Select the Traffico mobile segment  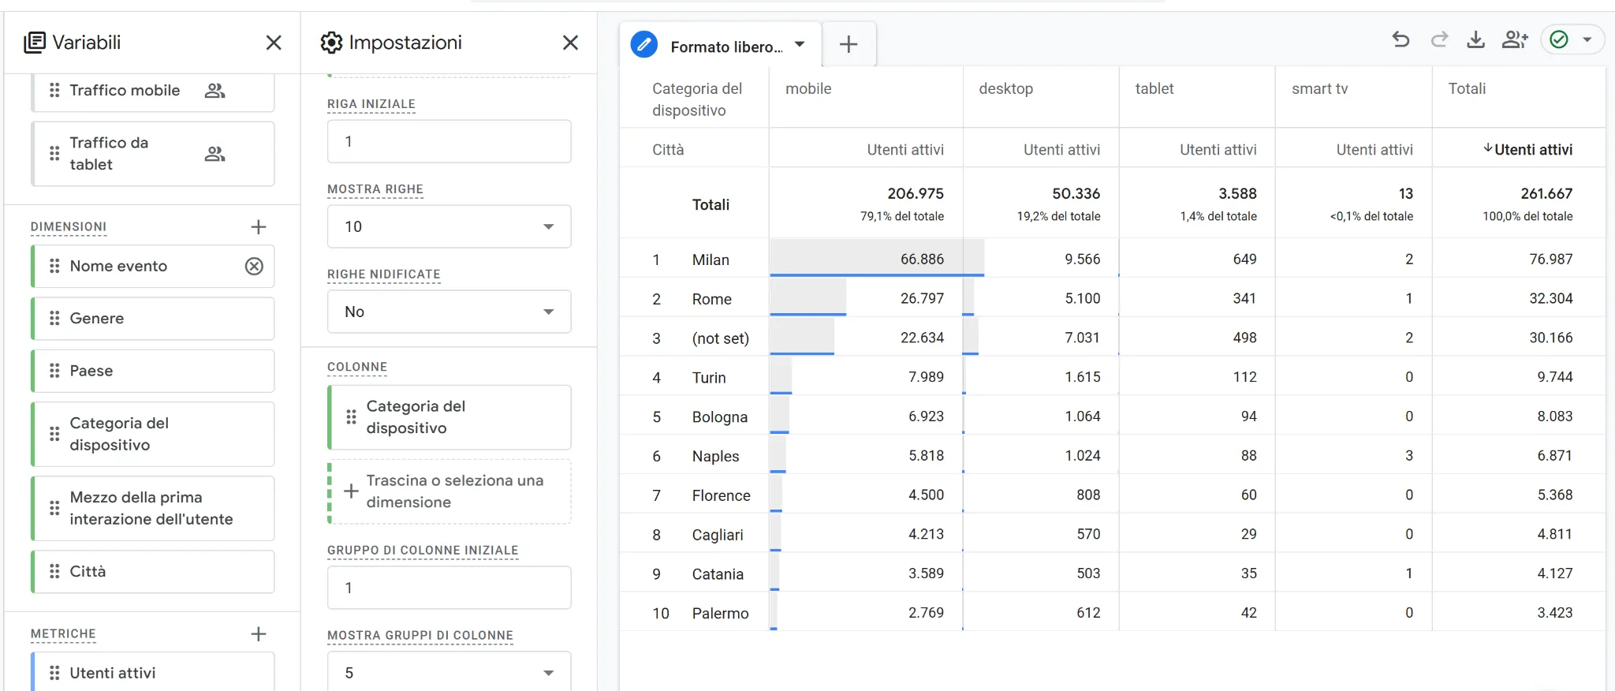point(125,91)
